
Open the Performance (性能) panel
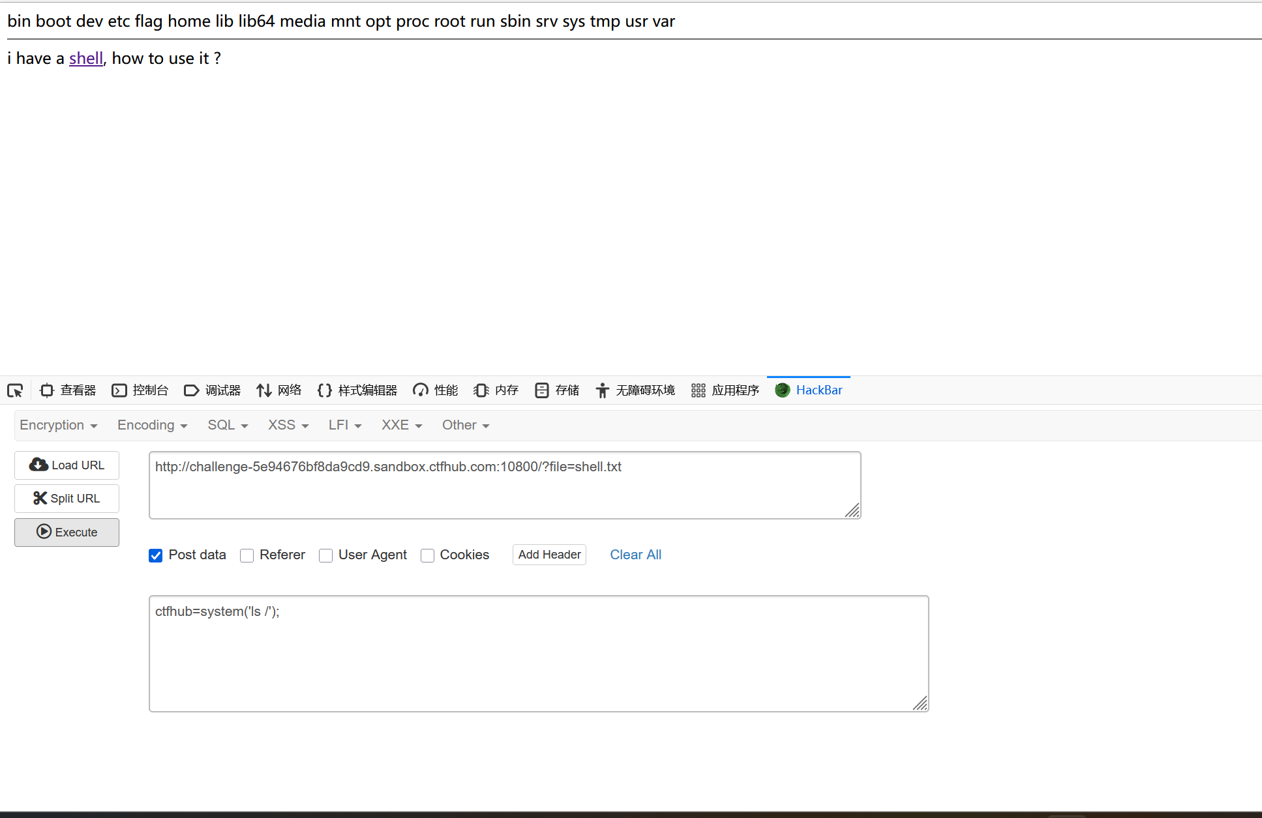click(436, 390)
